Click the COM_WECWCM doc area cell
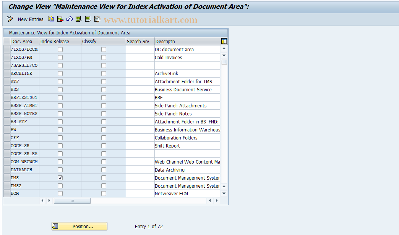399x235 pixels. coord(25,162)
